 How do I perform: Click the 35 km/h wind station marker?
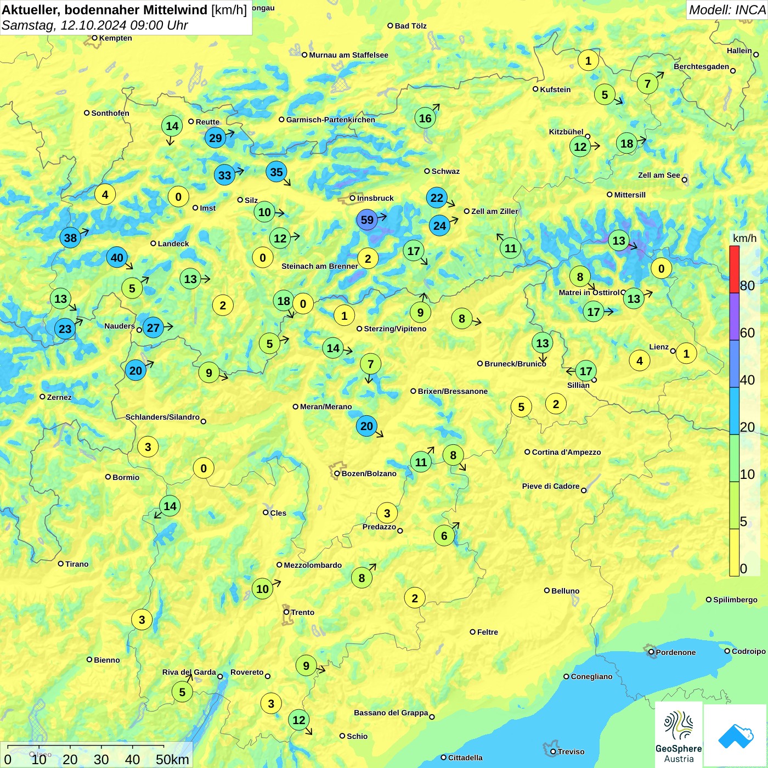click(276, 172)
